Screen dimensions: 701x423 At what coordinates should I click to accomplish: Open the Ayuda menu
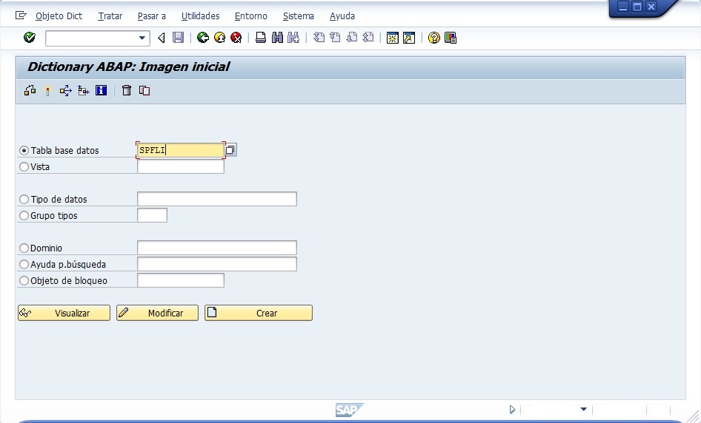[342, 16]
